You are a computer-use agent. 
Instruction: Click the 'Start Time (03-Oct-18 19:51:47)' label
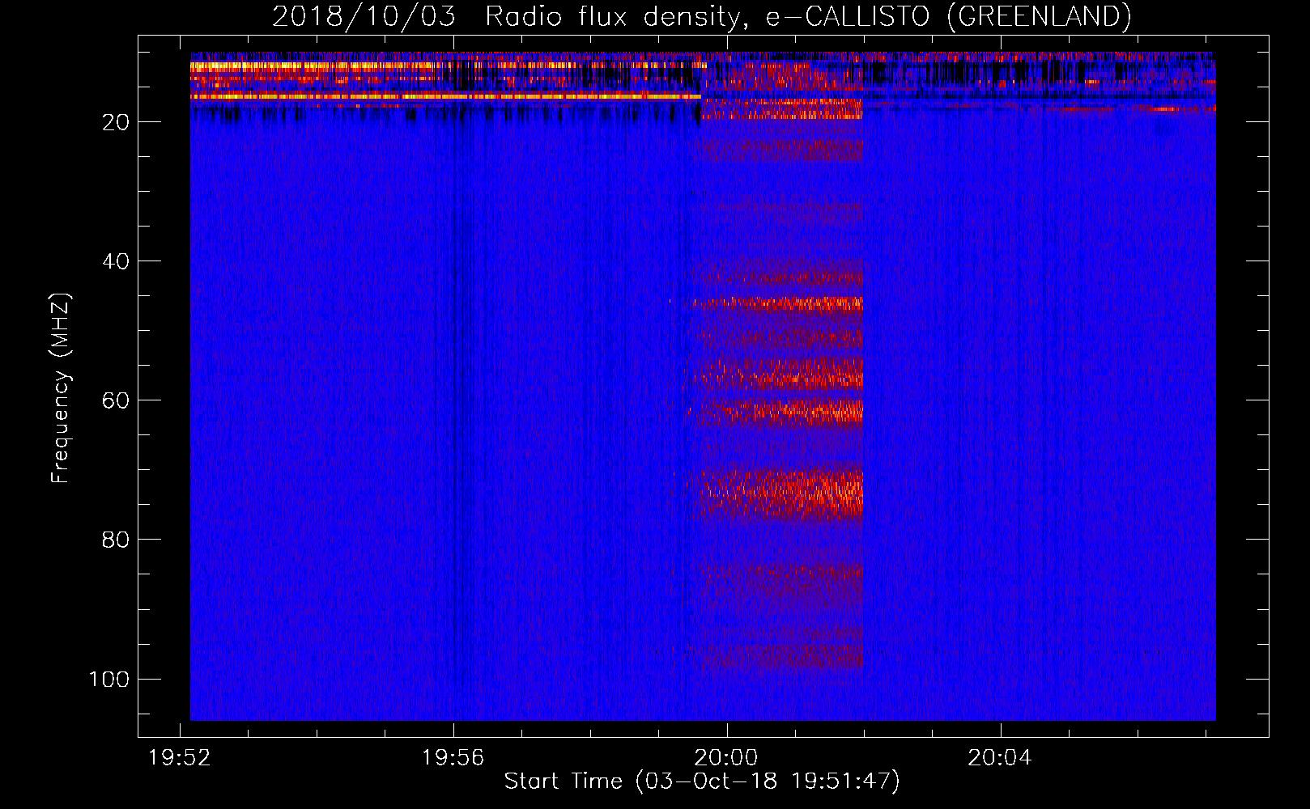pos(702,781)
